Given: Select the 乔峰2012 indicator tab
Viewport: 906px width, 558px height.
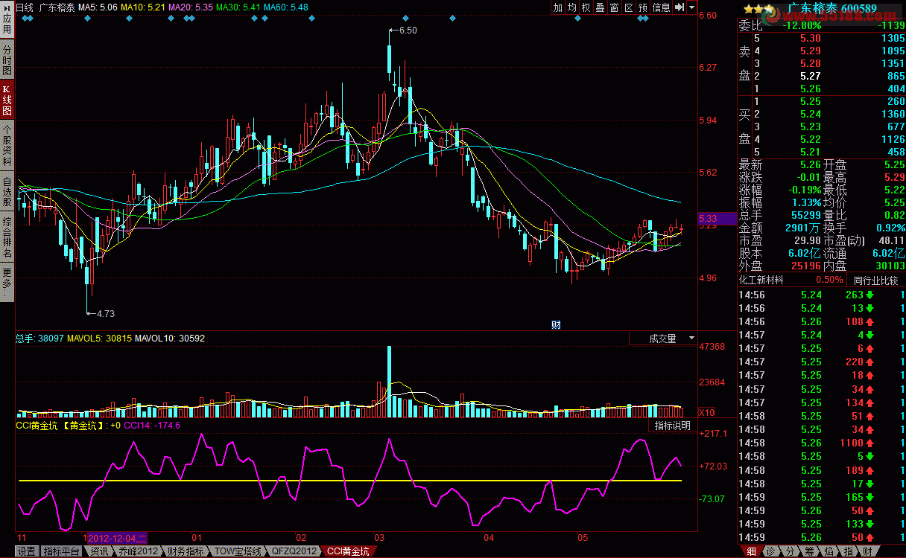Looking at the screenshot, I should pyautogui.click(x=139, y=551).
